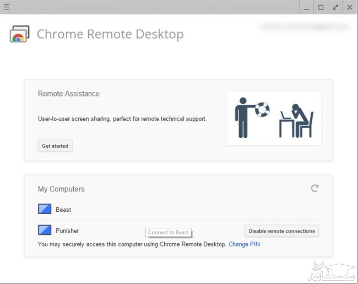This screenshot has width=358, height=284.
Task: Minimize the Chrome Remote Desktop window
Action: [x=307, y=7]
